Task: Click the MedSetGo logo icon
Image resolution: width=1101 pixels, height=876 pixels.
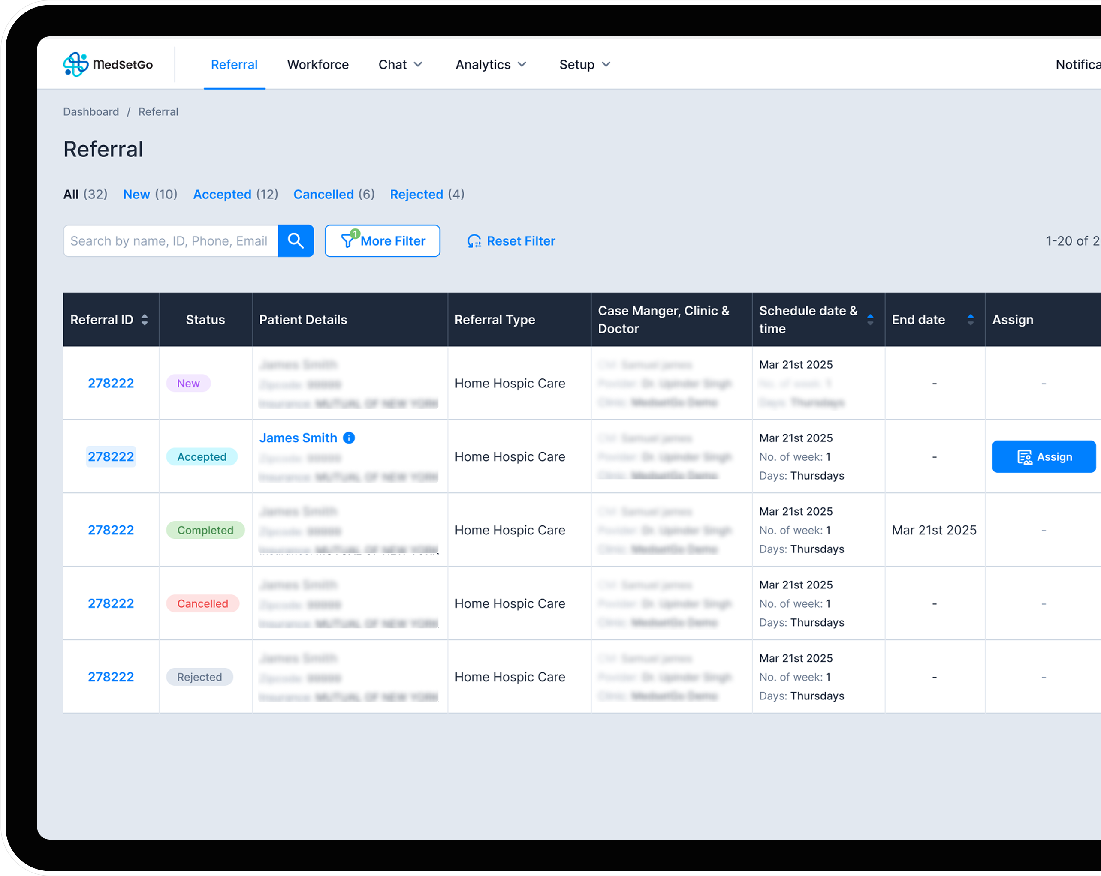Action: coord(75,64)
